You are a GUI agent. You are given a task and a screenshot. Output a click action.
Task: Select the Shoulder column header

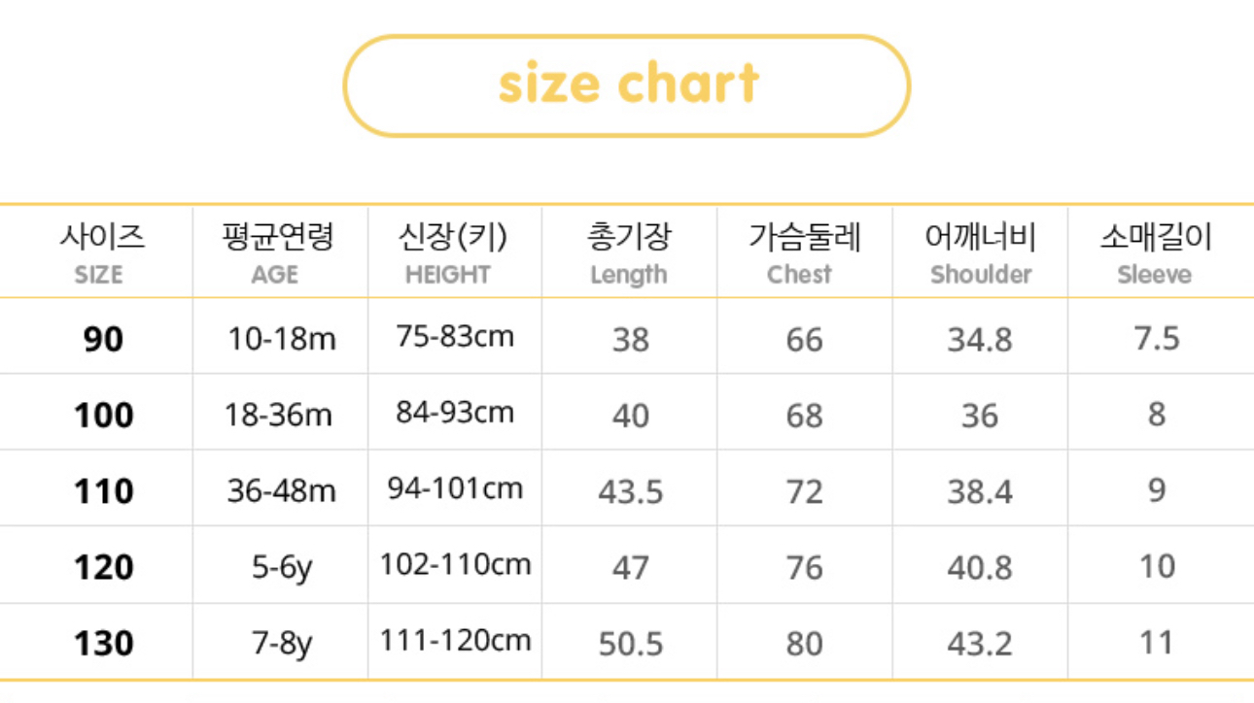point(980,252)
